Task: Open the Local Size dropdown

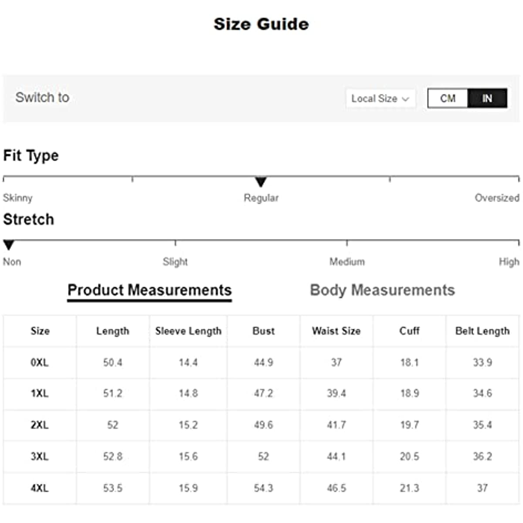Action: coord(380,98)
